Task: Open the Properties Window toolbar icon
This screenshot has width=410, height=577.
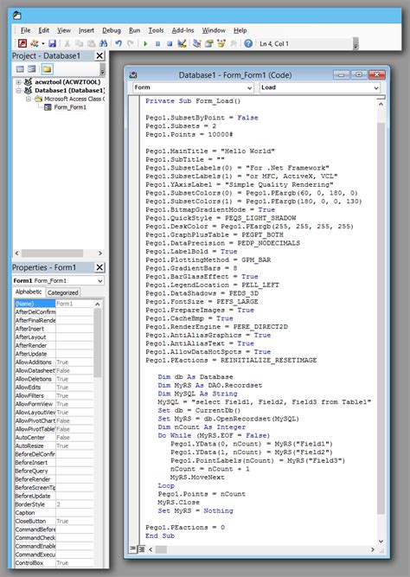Action: (x=209, y=43)
